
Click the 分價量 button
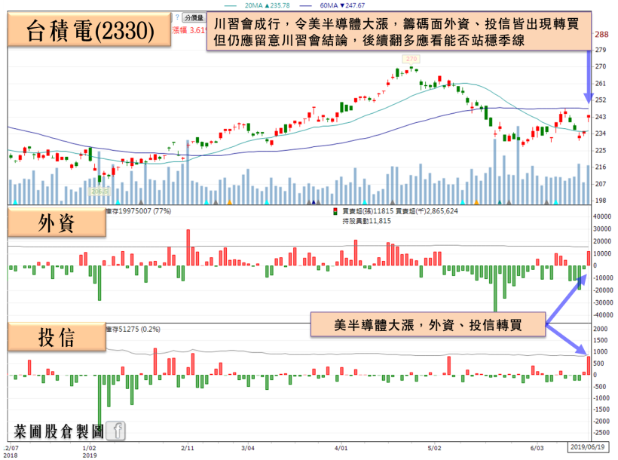click(194, 18)
